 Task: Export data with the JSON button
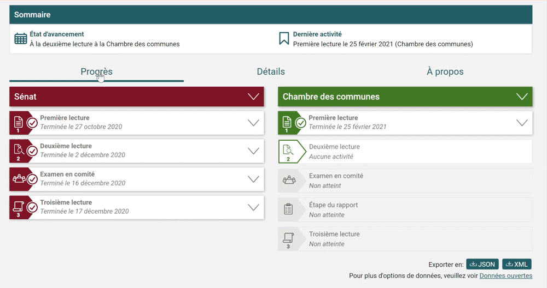pyautogui.click(x=482, y=264)
